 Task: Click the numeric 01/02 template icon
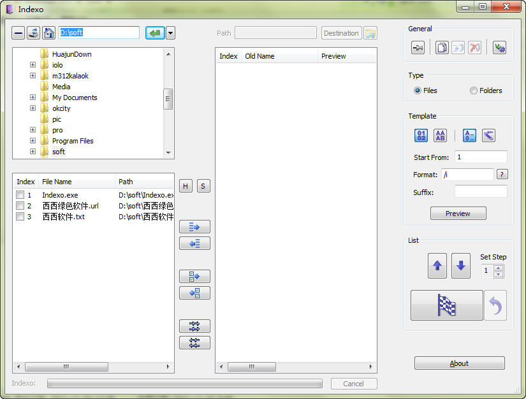tap(421, 135)
